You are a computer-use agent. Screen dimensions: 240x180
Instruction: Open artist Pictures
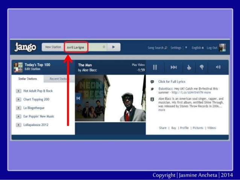[x=198, y=128]
